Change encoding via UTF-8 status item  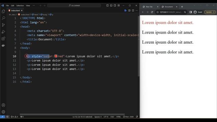tap(106, 117)
